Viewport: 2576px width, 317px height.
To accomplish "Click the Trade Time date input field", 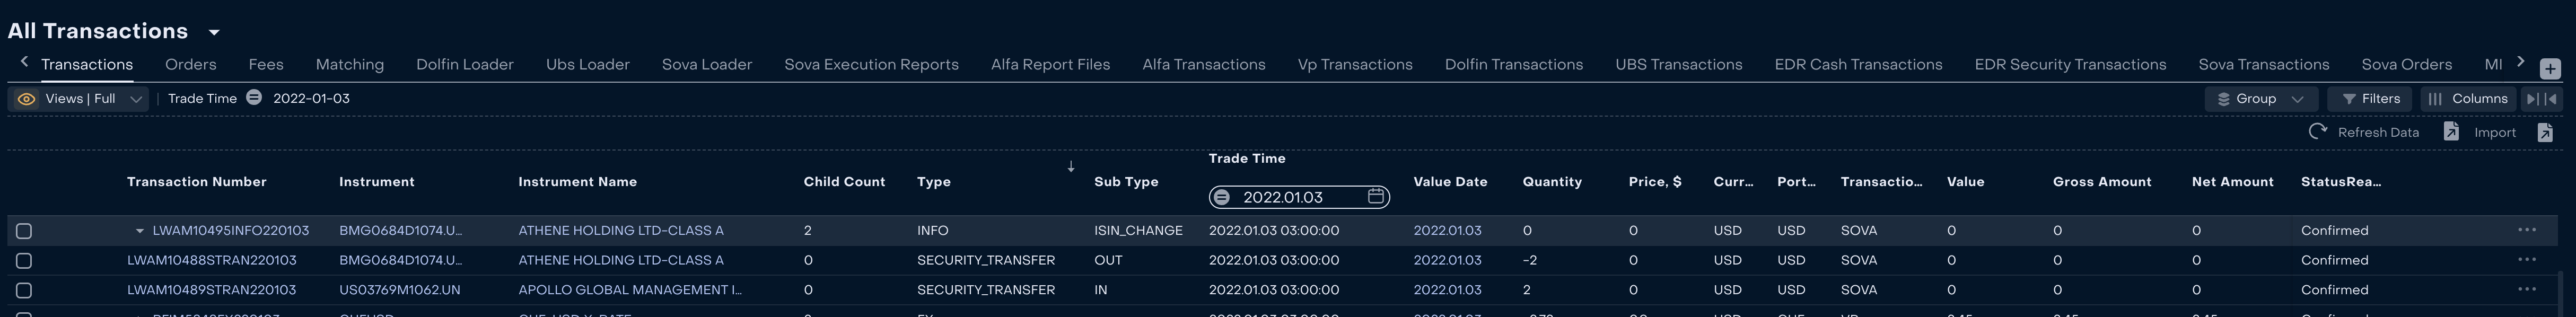I will click(x=1299, y=197).
